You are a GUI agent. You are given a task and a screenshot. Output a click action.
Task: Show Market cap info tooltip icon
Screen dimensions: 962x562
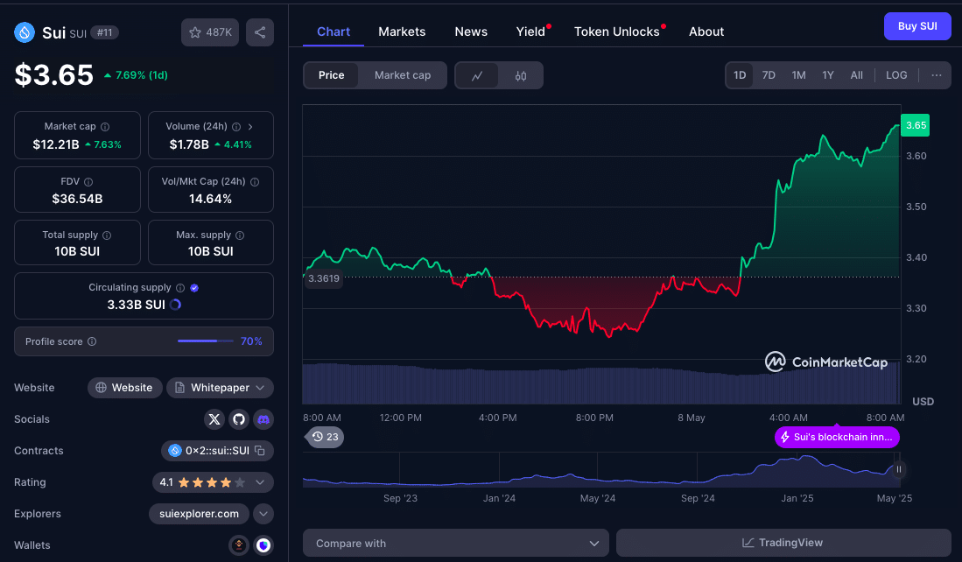[x=105, y=126]
